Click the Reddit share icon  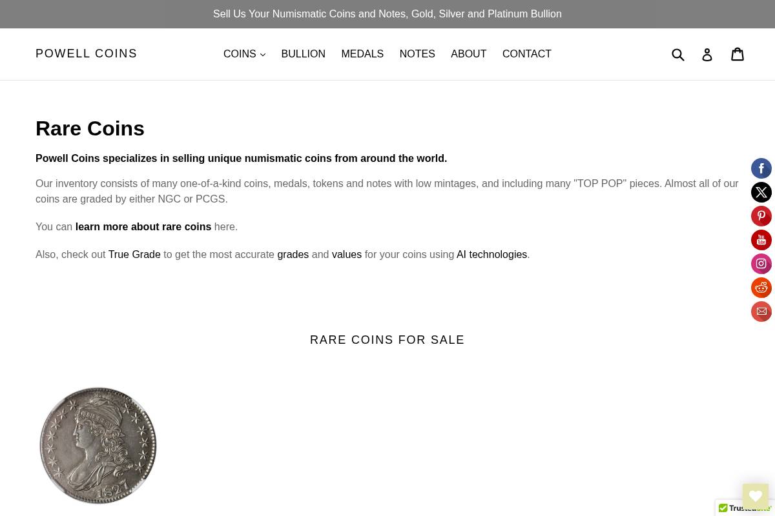(761, 288)
